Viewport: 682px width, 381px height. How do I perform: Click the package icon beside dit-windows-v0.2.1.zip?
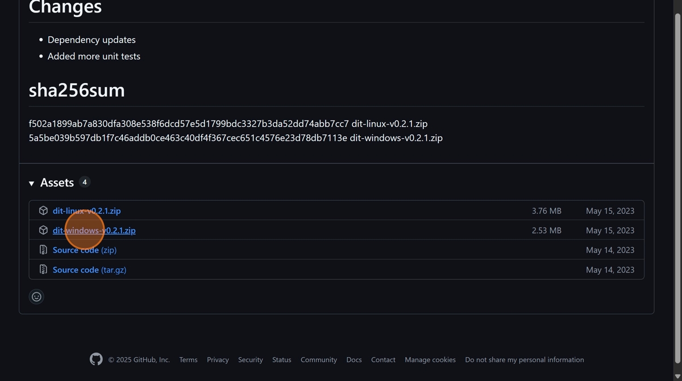point(43,230)
